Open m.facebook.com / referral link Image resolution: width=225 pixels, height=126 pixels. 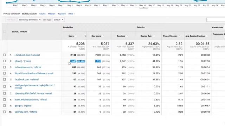click(28, 67)
